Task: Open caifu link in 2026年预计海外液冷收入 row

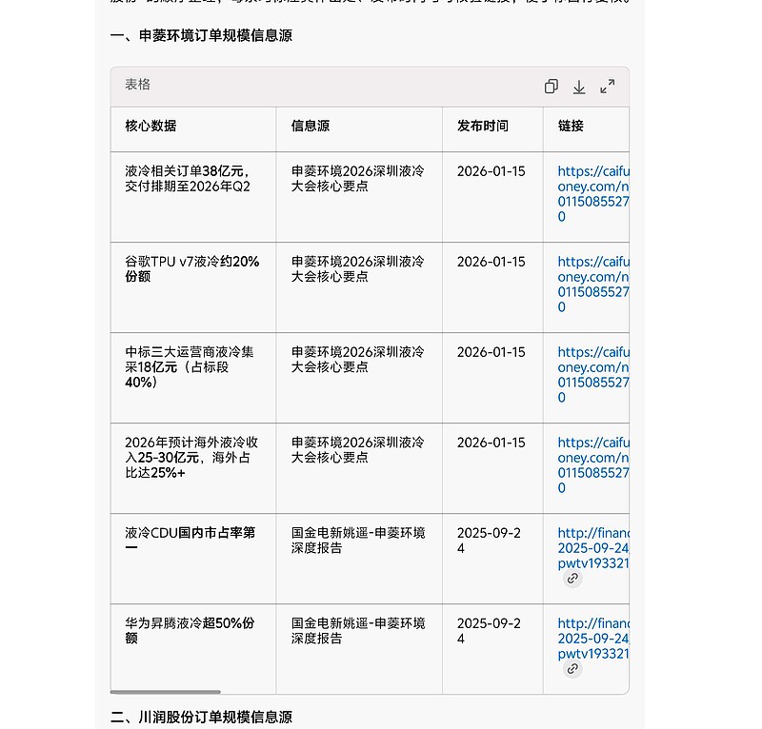Action: tap(593, 464)
